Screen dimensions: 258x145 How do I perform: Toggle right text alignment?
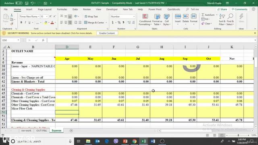(70, 23)
